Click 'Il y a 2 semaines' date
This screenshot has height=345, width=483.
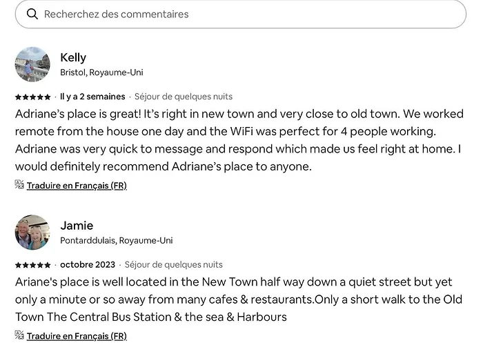point(92,97)
